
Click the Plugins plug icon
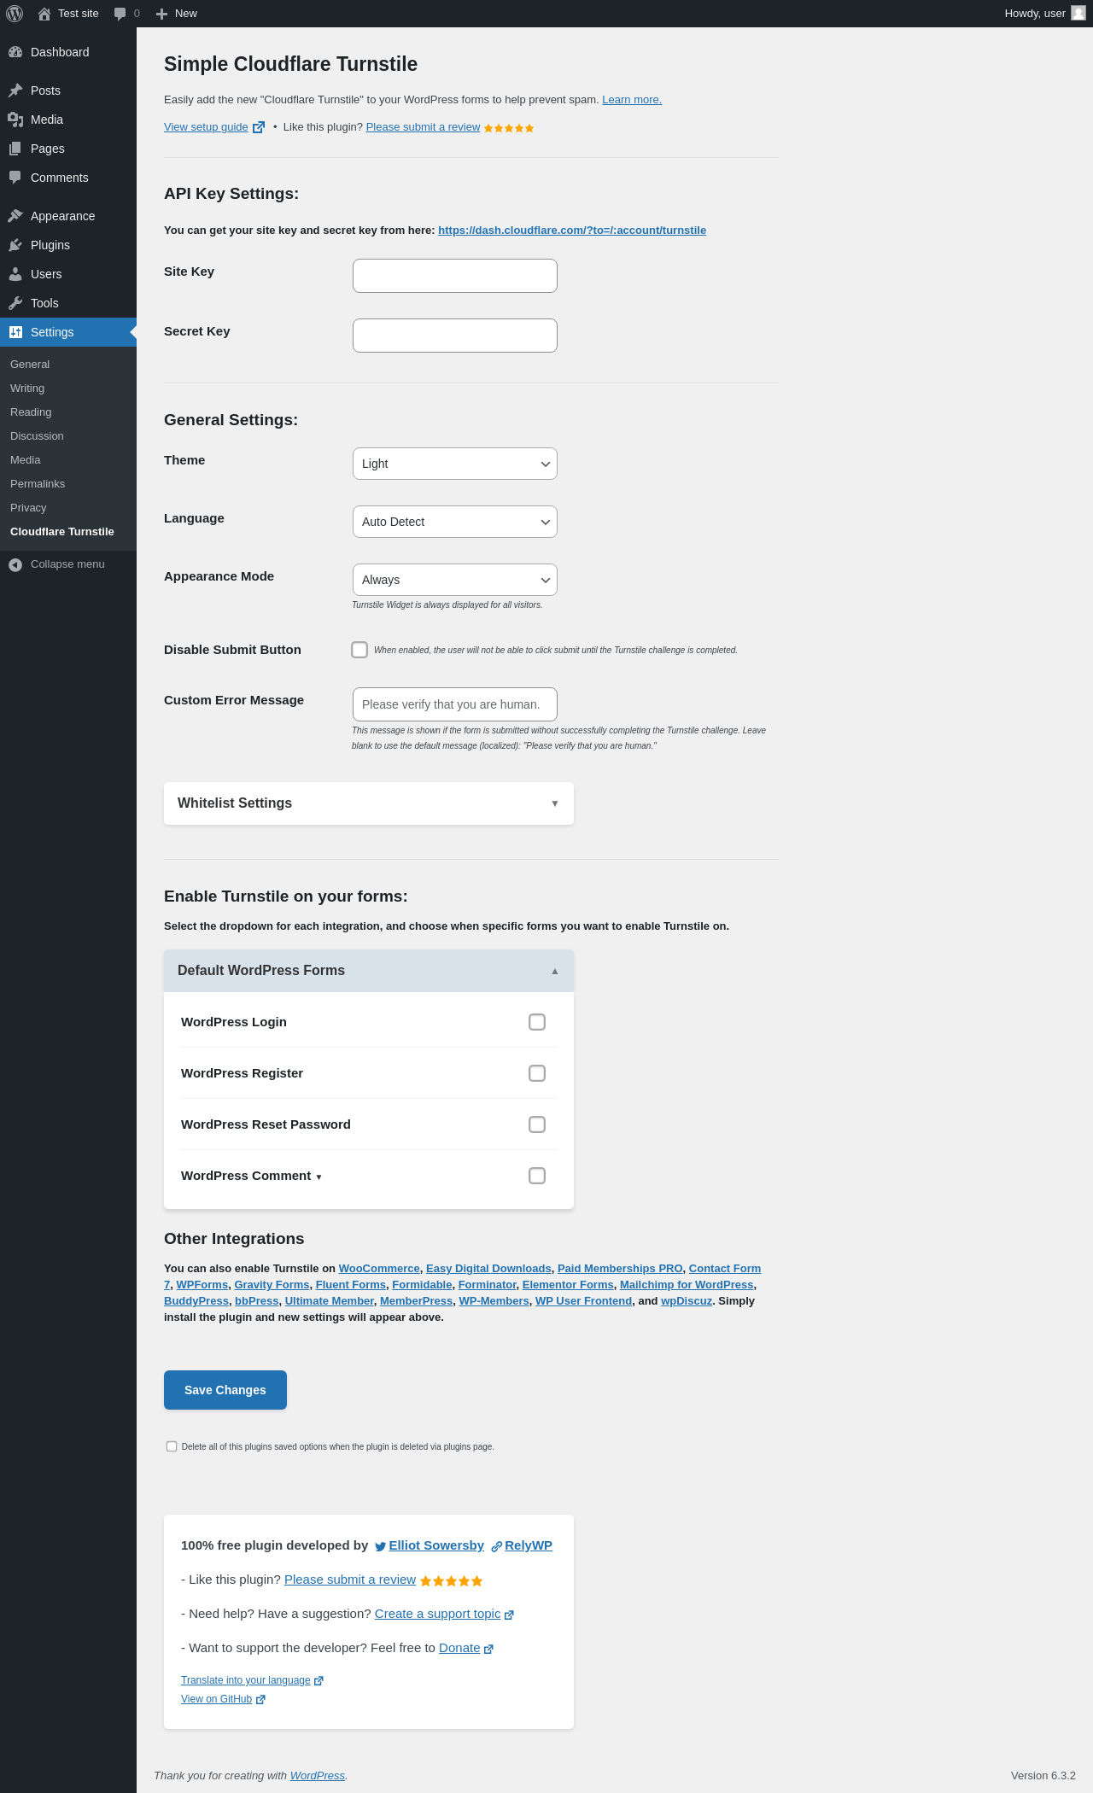click(15, 245)
